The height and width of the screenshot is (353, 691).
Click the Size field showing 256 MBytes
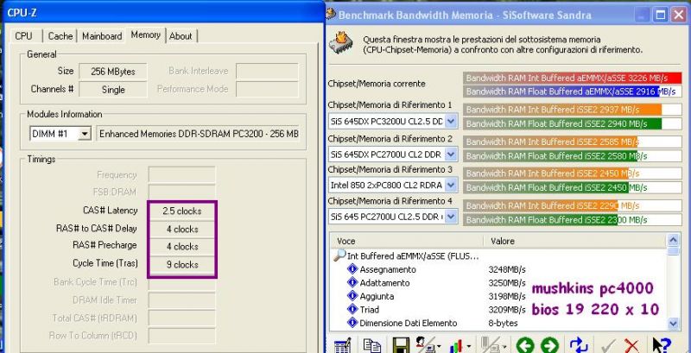113,72
